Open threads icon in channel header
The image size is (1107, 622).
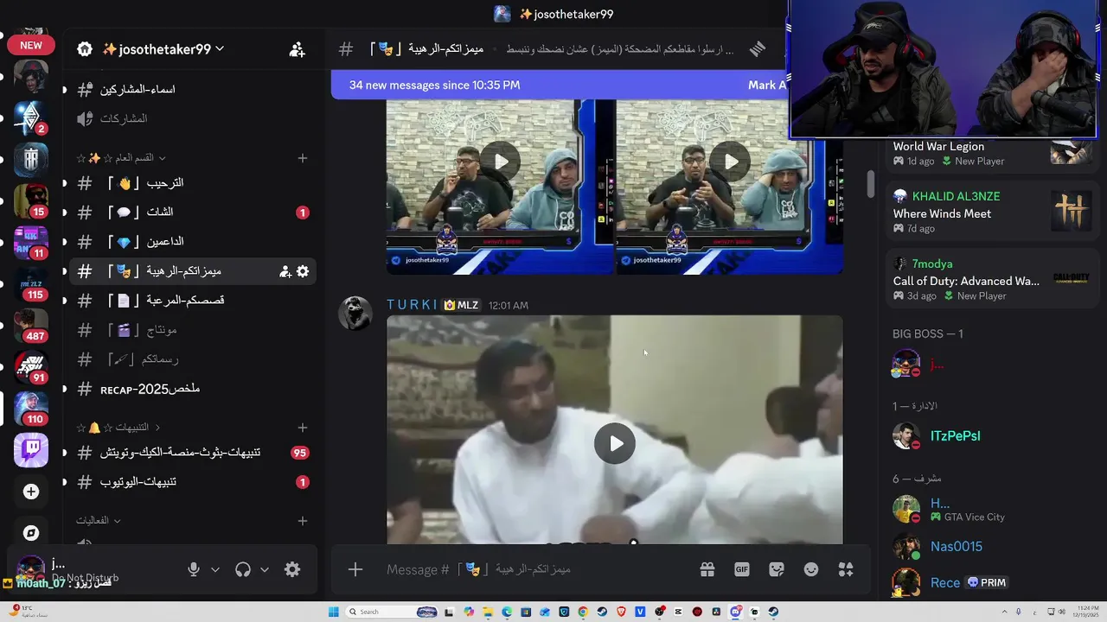pyautogui.click(x=758, y=49)
